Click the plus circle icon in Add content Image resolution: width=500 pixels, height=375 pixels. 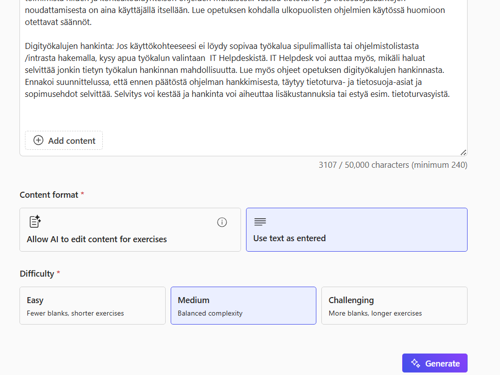pyautogui.click(x=38, y=140)
